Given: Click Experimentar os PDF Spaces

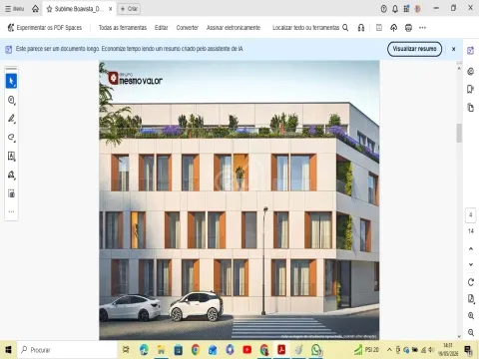Looking at the screenshot, I should [x=45, y=28].
